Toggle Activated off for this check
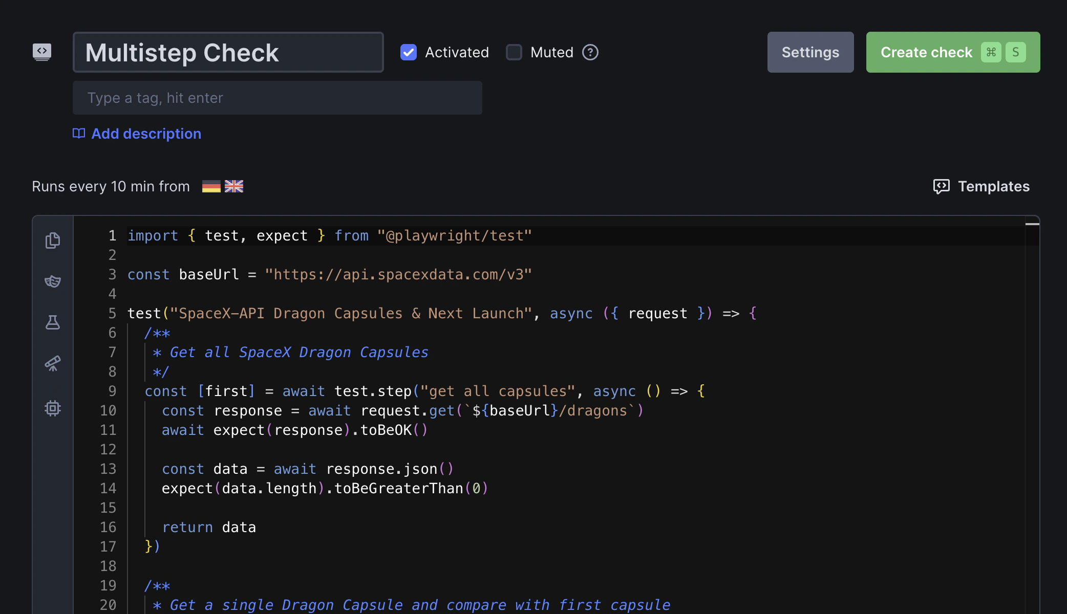1067x614 pixels. coord(408,52)
